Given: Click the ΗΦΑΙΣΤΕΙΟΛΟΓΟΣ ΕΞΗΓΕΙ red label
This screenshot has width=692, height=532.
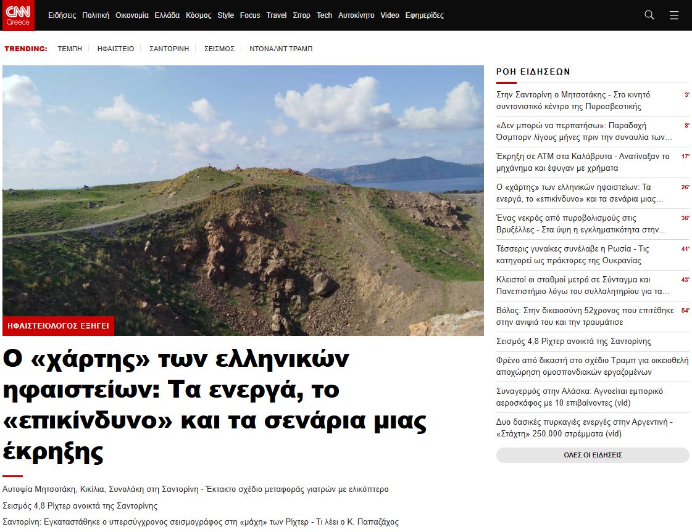Looking at the screenshot, I should (x=59, y=325).
